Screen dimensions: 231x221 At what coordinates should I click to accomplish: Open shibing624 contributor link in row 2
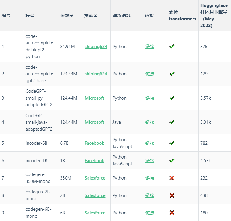[96, 74]
